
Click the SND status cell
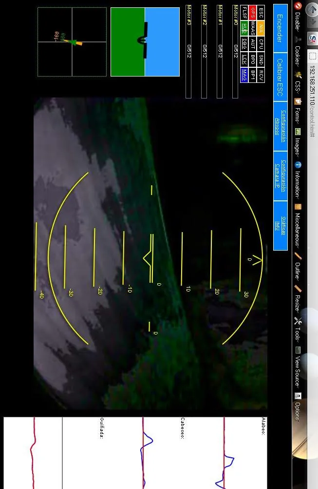(x=261, y=59)
